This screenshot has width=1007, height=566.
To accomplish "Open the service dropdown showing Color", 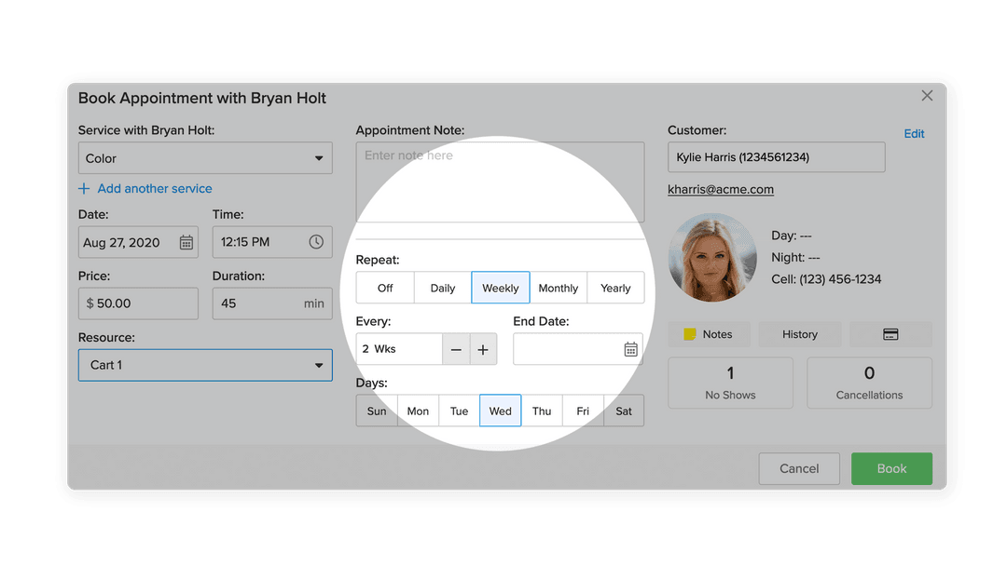I will click(x=204, y=157).
